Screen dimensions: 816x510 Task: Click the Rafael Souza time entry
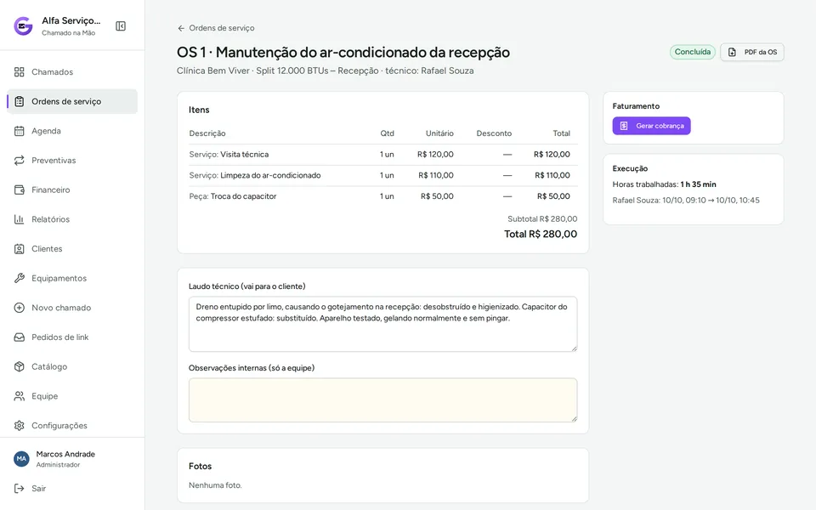click(x=686, y=201)
